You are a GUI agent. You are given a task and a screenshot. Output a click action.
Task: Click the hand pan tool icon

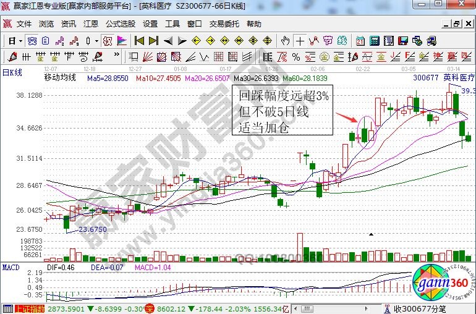(x=285, y=41)
